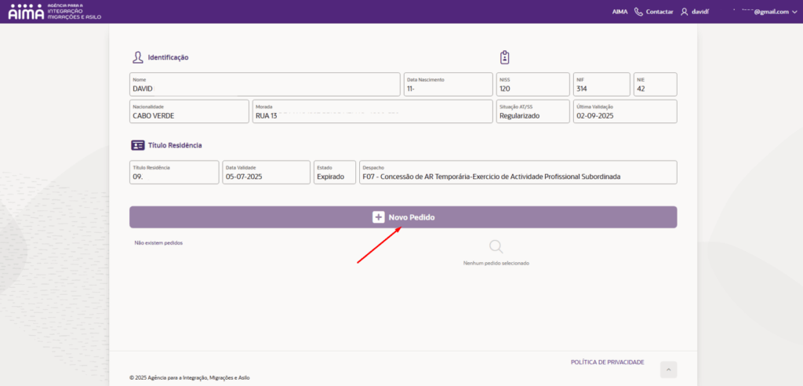
Task: Click the plus icon on Novo Pedido
Action: click(x=378, y=217)
